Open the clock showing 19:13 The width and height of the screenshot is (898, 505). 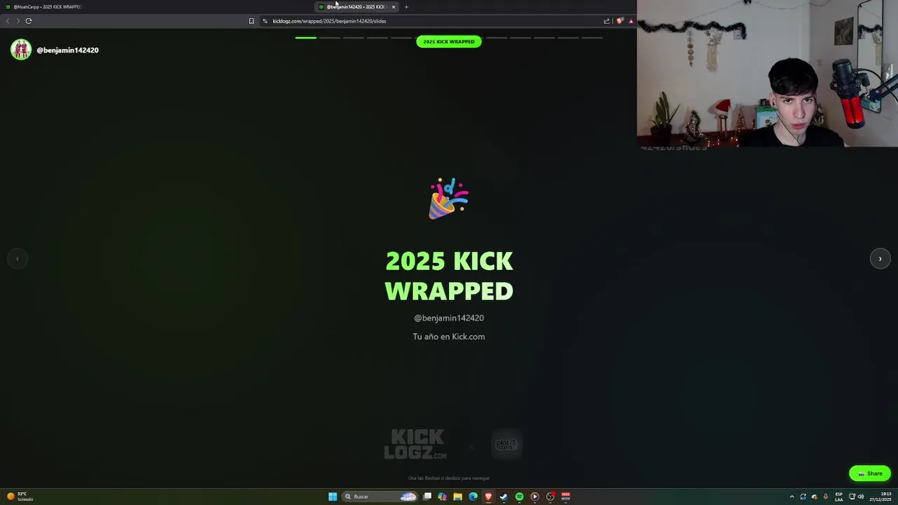point(880,497)
